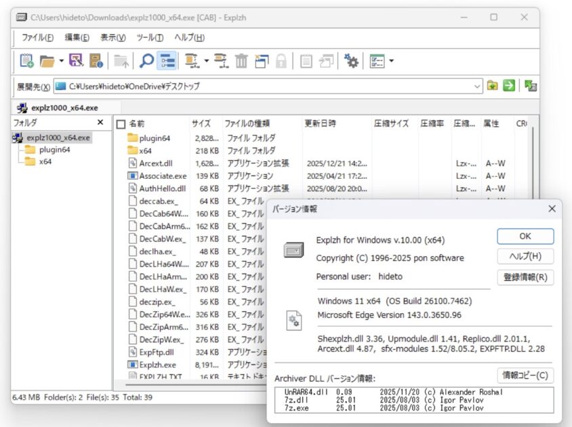Select the plugin64 folder in the tree

click(54, 150)
